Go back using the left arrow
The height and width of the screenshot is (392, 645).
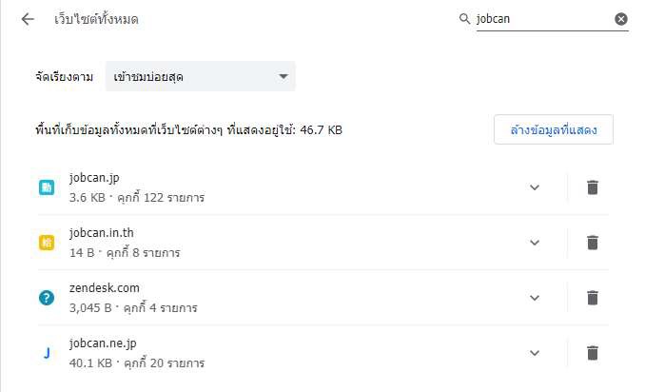[x=28, y=19]
